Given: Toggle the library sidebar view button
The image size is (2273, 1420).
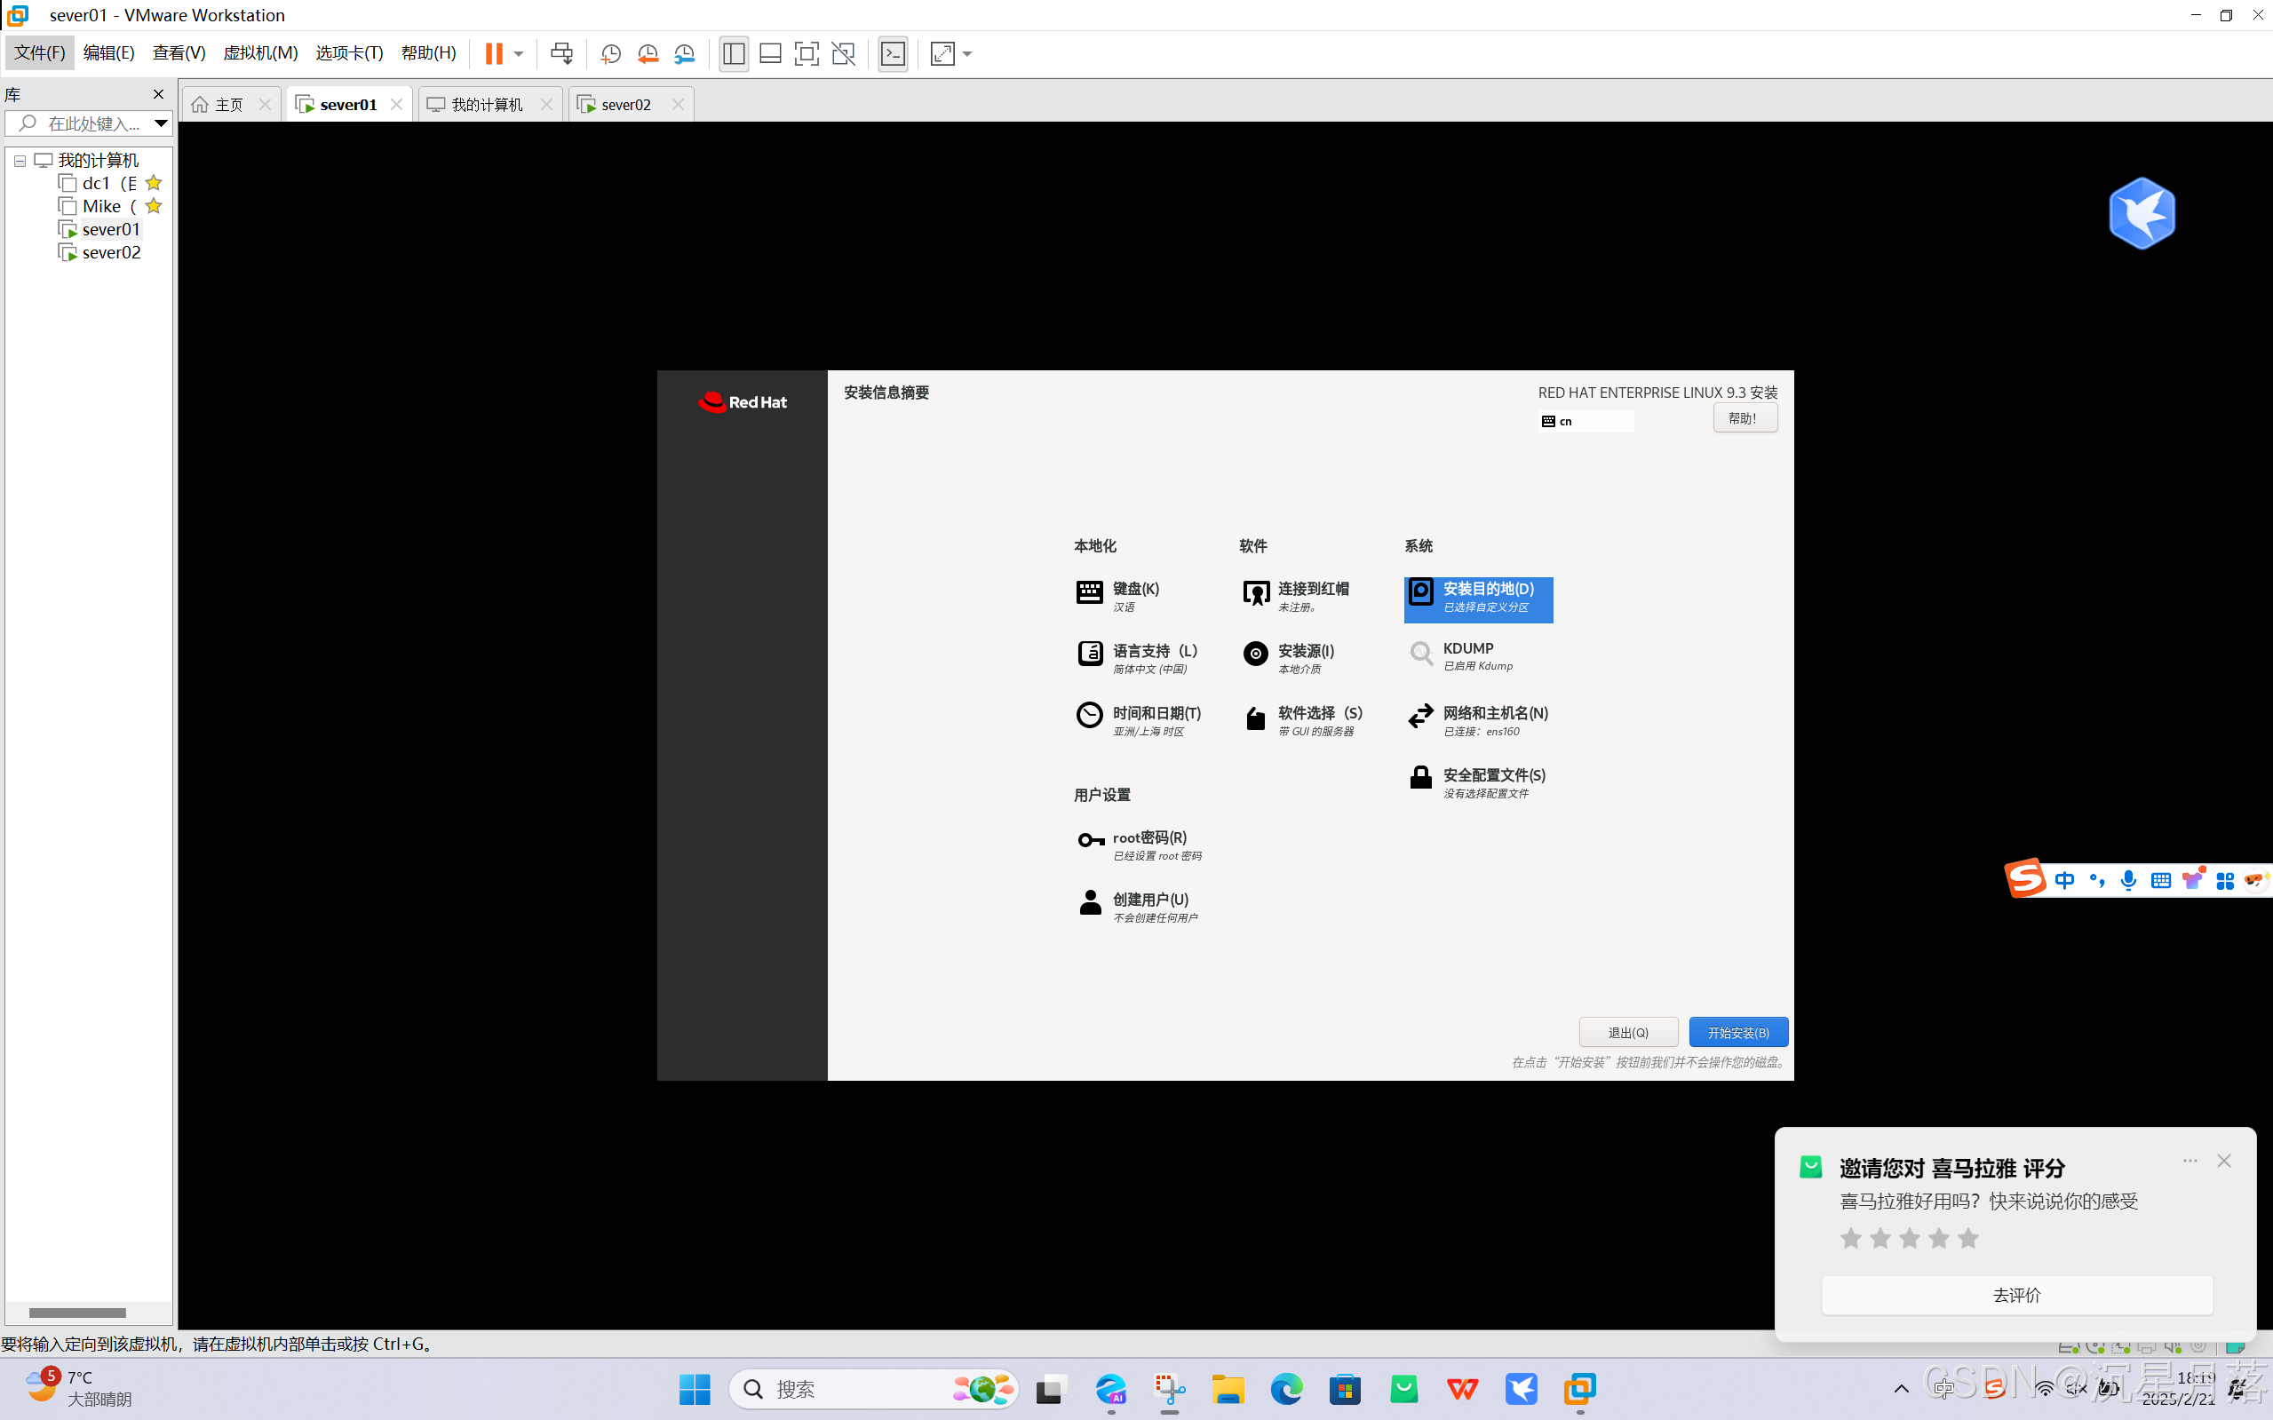Looking at the screenshot, I should click(734, 53).
